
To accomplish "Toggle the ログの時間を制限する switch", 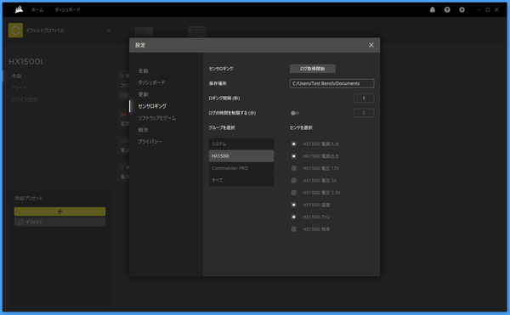I will tap(295, 113).
